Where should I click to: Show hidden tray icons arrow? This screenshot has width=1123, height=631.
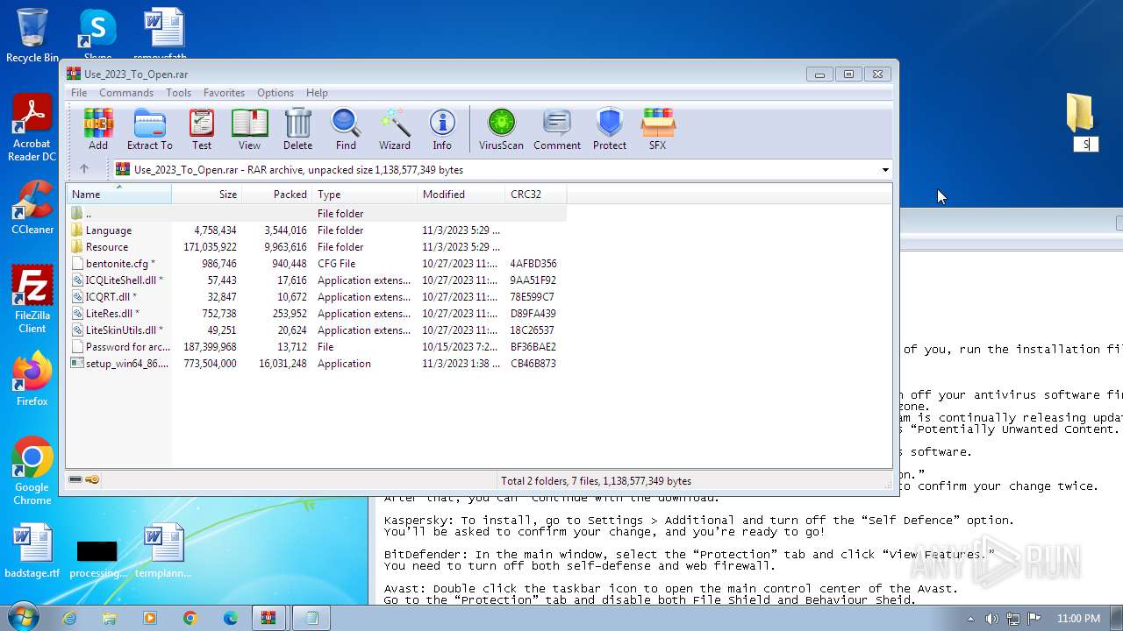pos(970,618)
